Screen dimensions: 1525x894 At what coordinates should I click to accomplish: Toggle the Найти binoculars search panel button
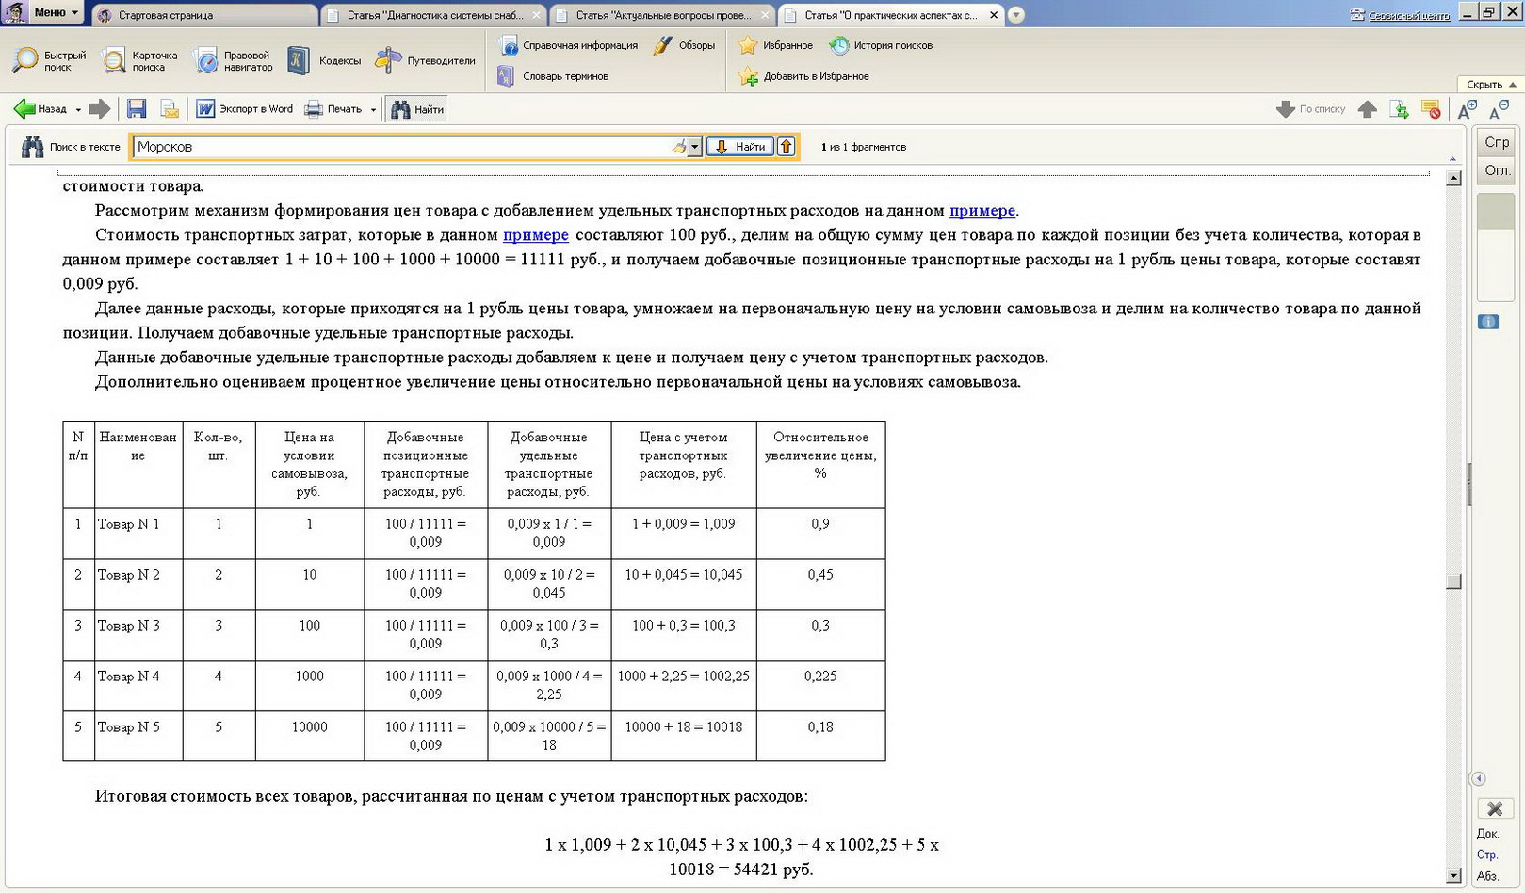417,109
